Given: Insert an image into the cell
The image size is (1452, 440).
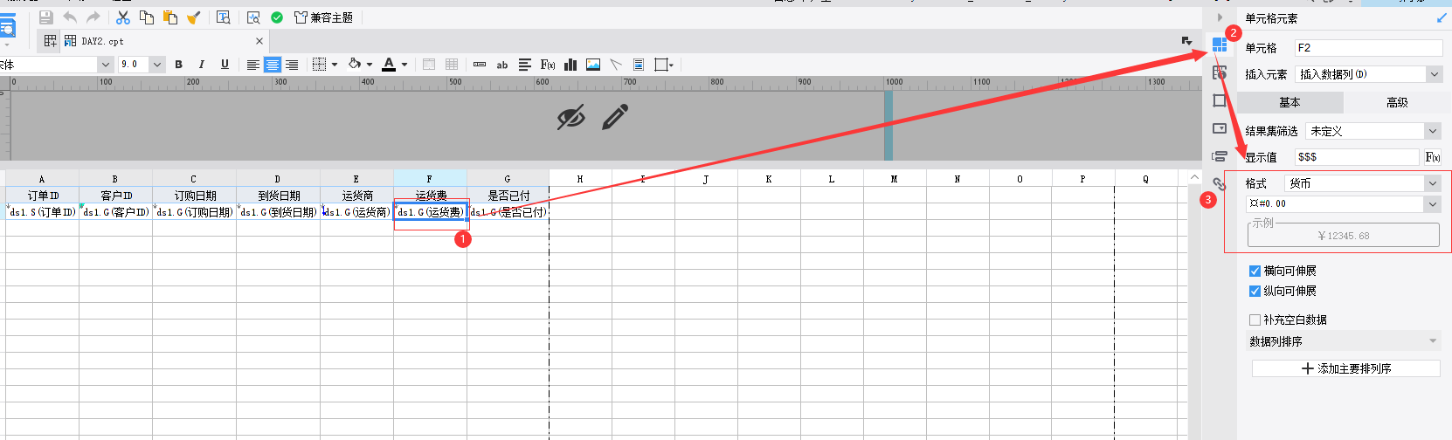Looking at the screenshot, I should (x=593, y=65).
